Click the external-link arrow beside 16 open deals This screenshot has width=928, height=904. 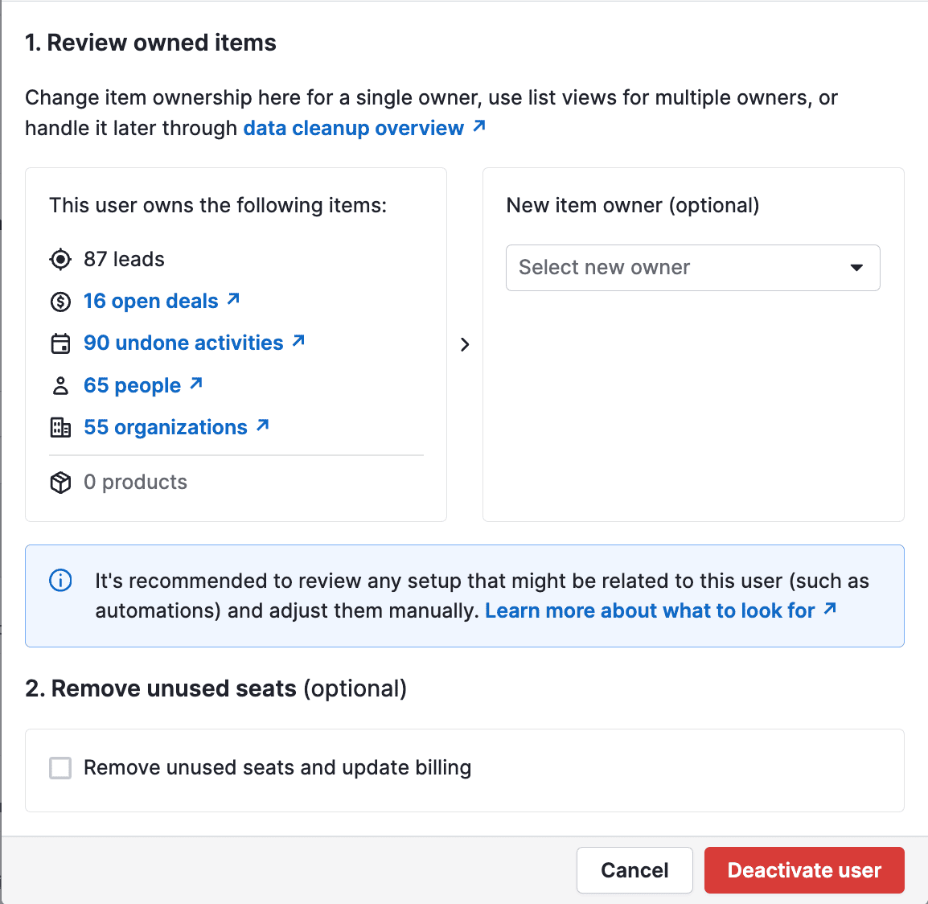click(x=234, y=299)
